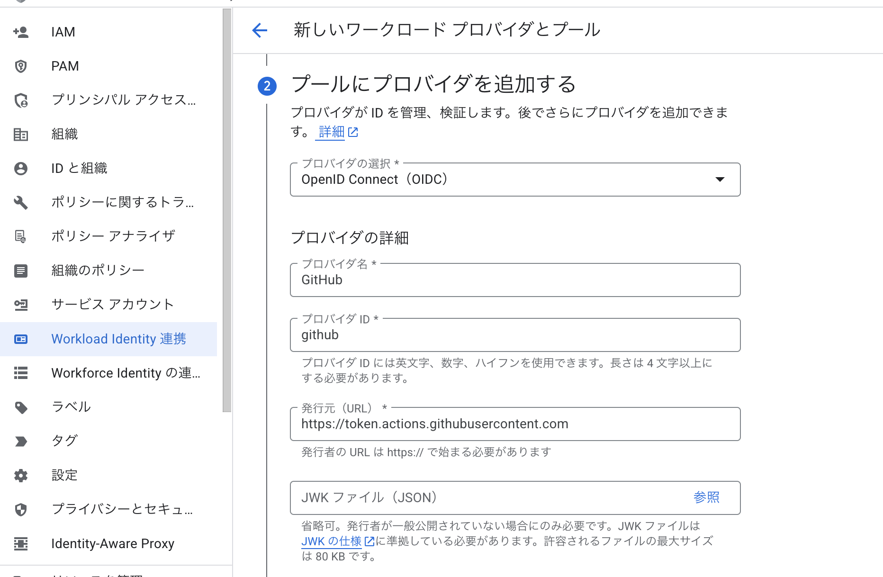The image size is (883, 577).
Task: Open the JWK の仕様 link
Action: 331,541
